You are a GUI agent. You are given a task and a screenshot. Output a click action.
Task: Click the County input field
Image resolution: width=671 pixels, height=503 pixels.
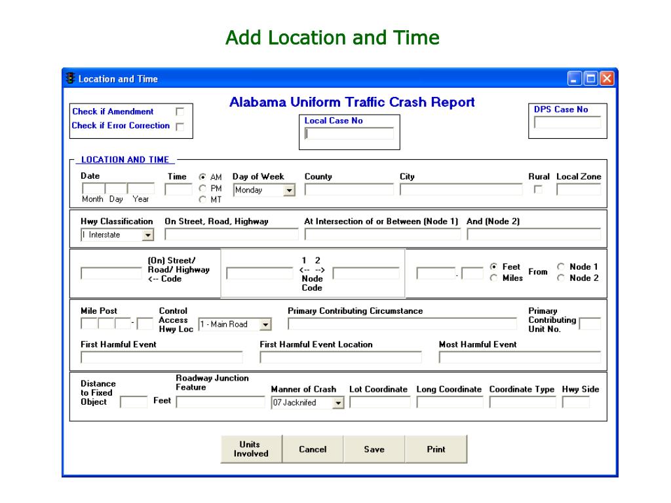(349, 189)
